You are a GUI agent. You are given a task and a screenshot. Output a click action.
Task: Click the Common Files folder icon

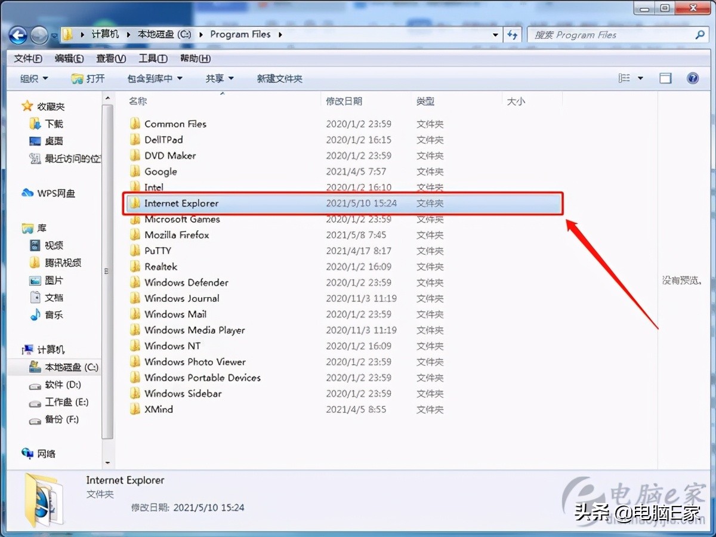click(135, 124)
